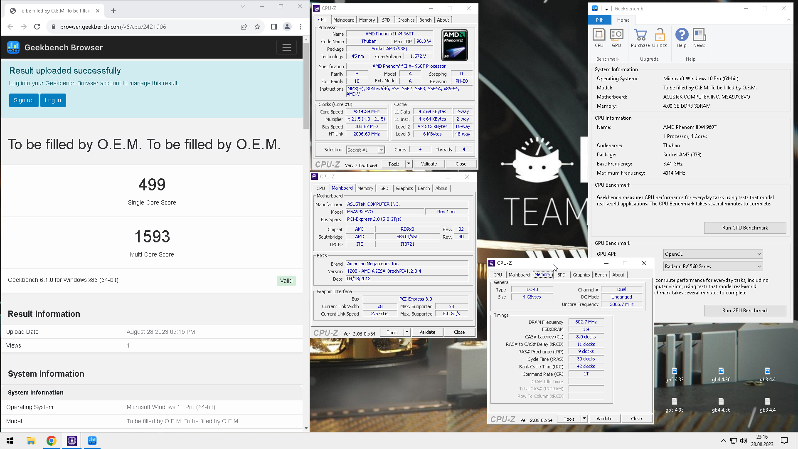
Task: Bookmark this page with the star icon
Action: click(x=257, y=27)
